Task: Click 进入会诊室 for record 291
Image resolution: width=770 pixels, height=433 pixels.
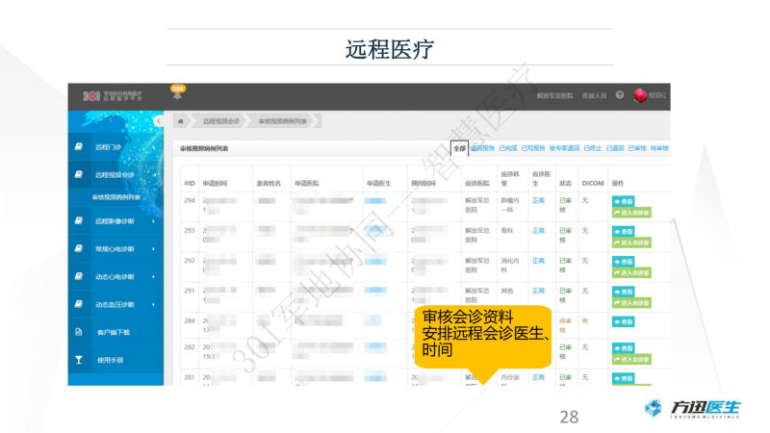Action: [631, 303]
